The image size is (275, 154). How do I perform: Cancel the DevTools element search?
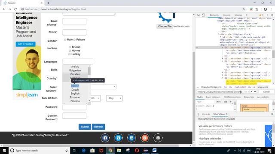266,92
